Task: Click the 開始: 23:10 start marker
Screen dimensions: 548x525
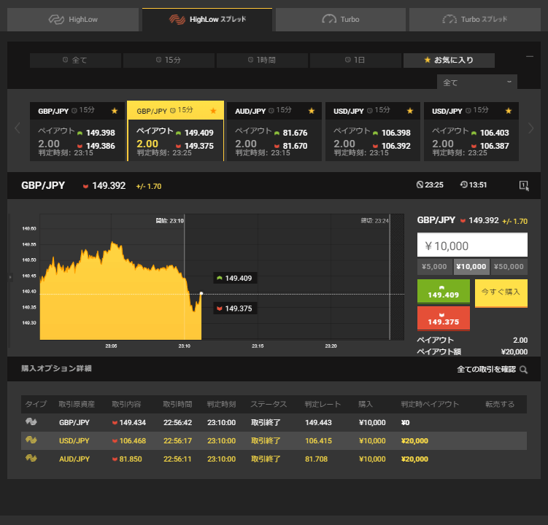Action: 169,221
